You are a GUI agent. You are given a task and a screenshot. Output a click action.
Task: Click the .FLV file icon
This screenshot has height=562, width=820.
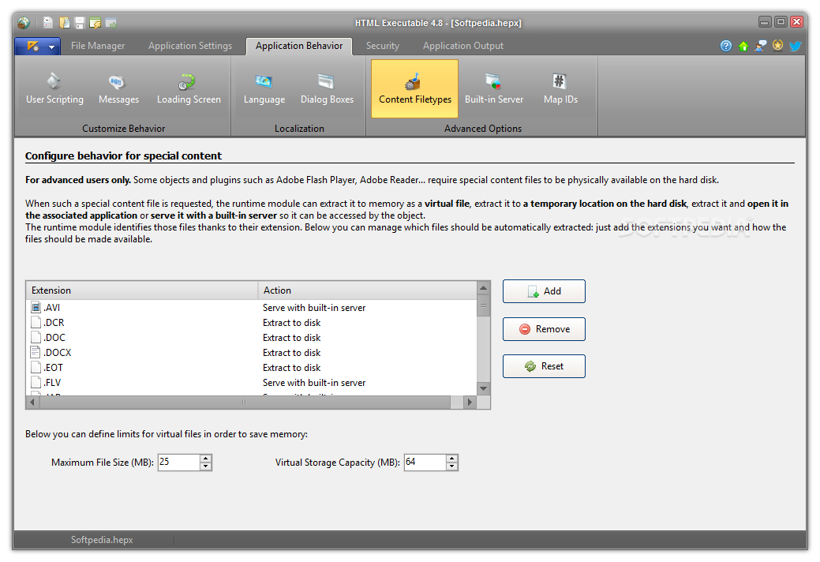[36, 382]
